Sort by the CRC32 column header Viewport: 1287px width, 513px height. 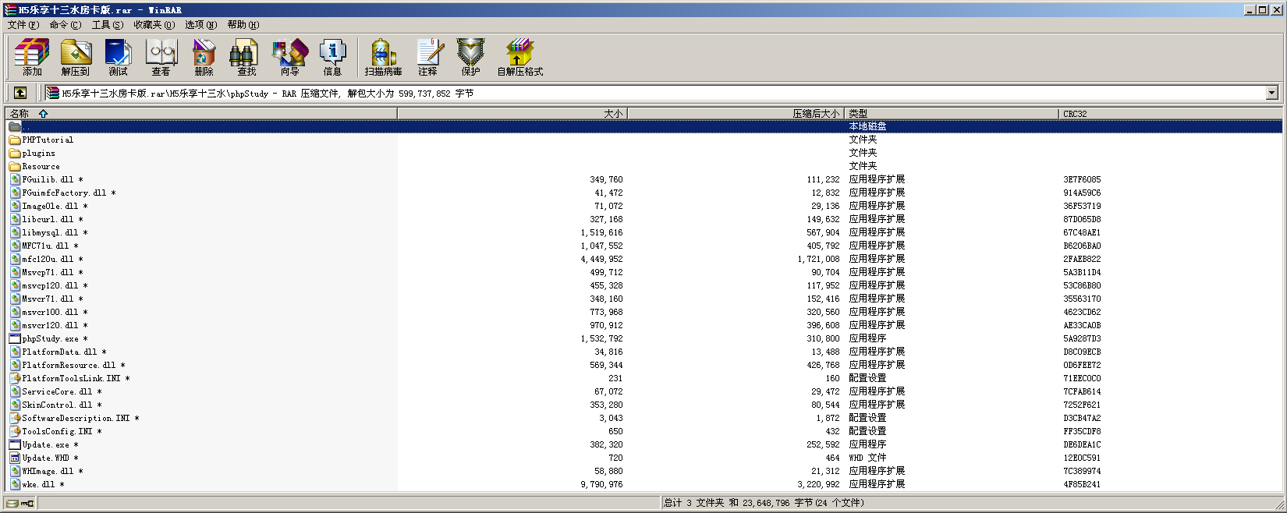click(1075, 114)
